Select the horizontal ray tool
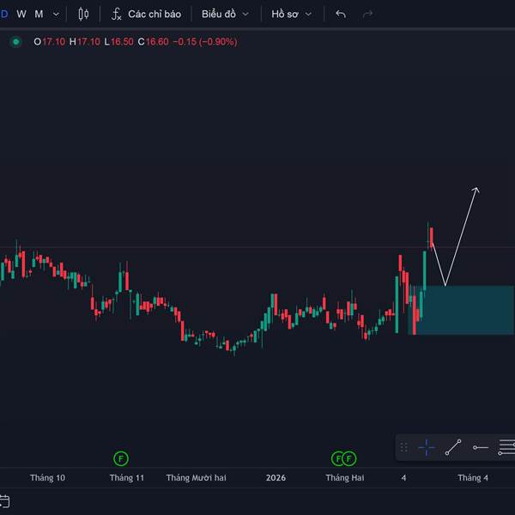 pyautogui.click(x=480, y=447)
